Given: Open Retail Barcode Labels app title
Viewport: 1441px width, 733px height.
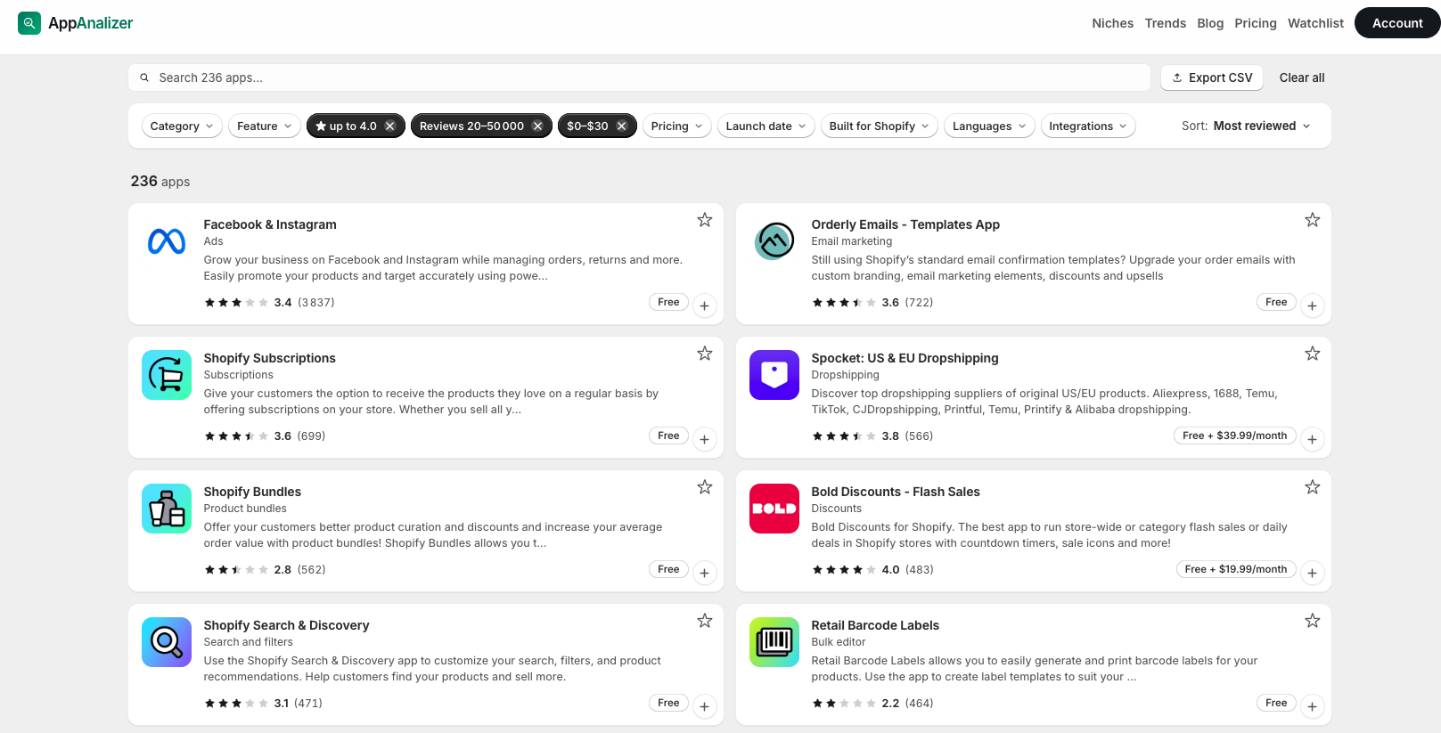Looking at the screenshot, I should [875, 625].
